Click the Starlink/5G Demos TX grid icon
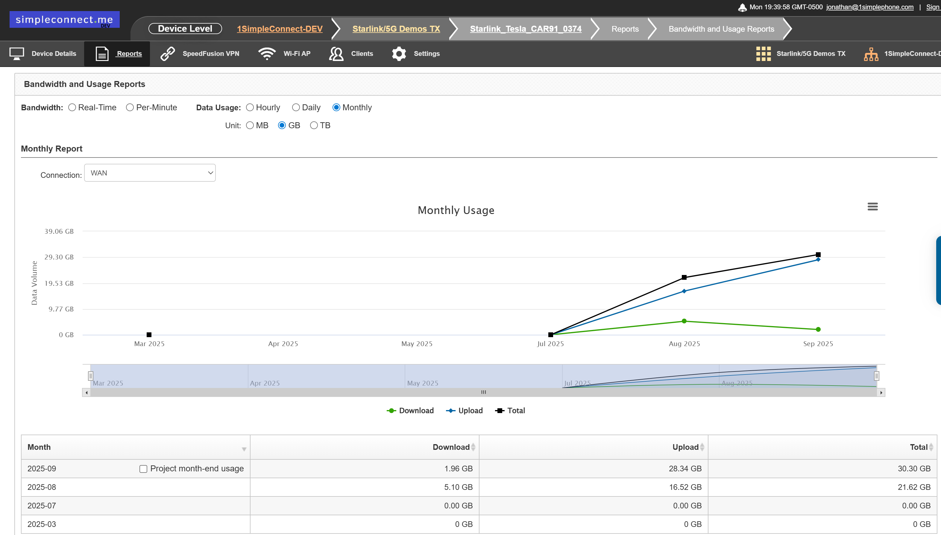The width and height of the screenshot is (941, 535). [763, 53]
